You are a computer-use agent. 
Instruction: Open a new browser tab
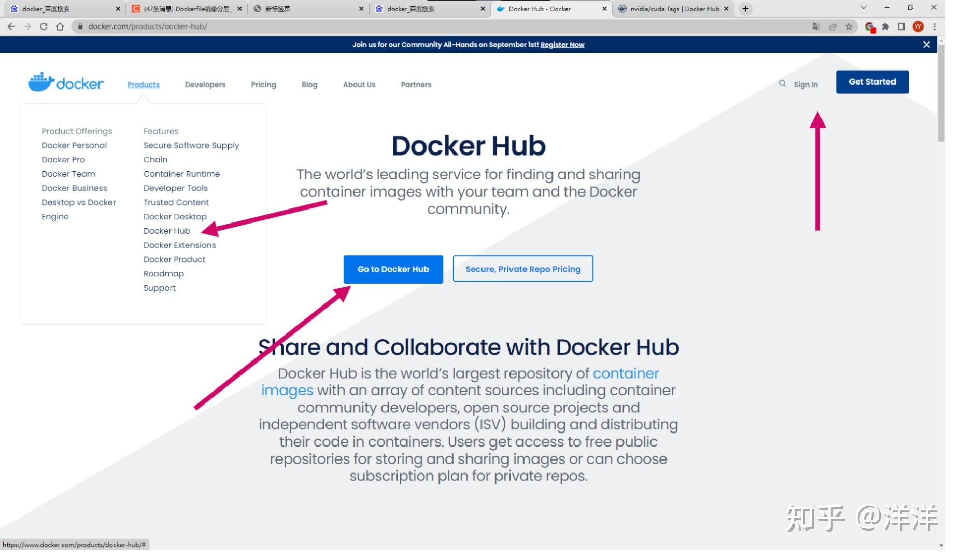[x=745, y=9]
